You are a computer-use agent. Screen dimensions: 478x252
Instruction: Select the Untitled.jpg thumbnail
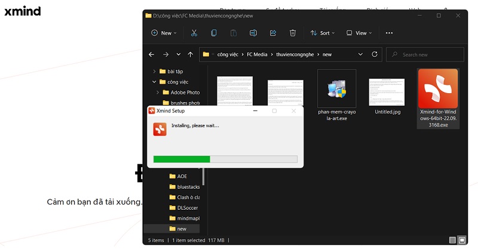coord(387,92)
